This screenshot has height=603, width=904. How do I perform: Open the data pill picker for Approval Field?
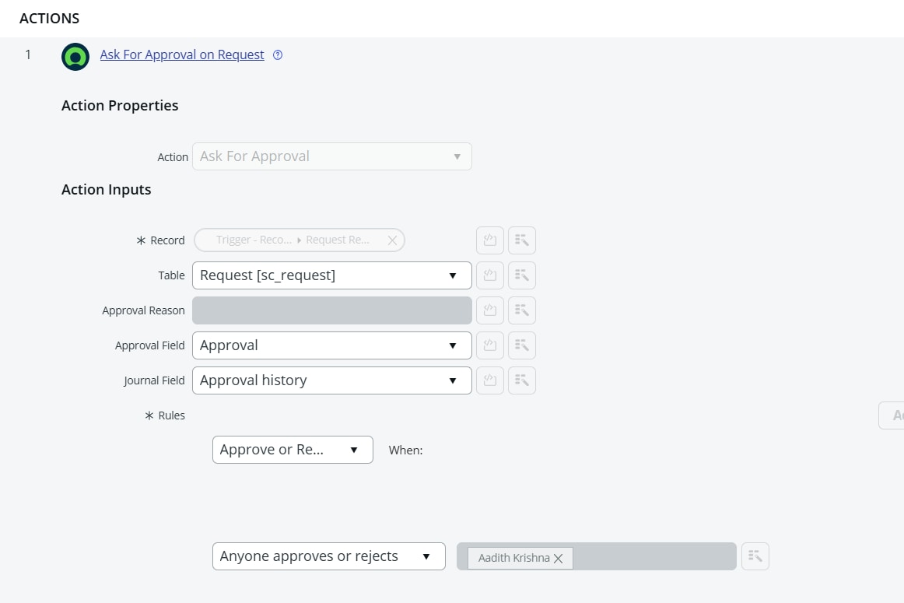point(522,345)
